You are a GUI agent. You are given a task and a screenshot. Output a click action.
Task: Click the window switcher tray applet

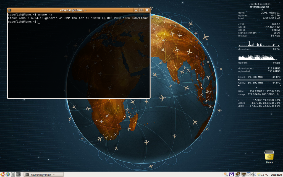pos(248,174)
